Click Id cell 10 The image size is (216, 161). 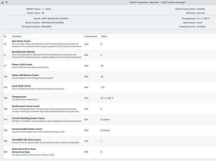(x=5, y=44)
